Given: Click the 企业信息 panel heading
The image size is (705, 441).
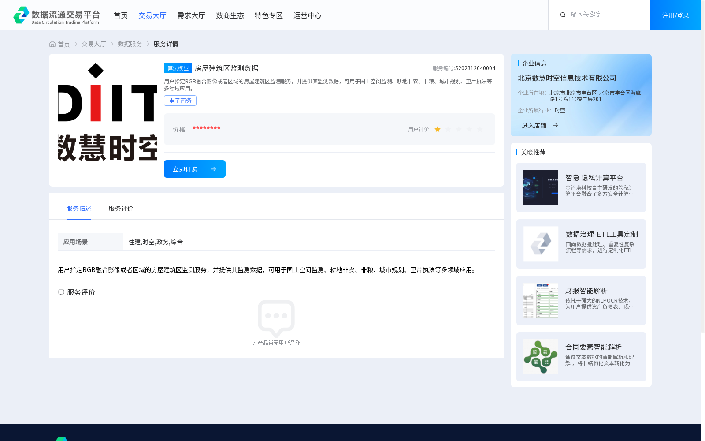Looking at the screenshot, I should click(x=534, y=63).
